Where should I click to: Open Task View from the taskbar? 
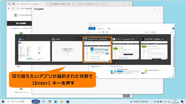click(x=44, y=102)
